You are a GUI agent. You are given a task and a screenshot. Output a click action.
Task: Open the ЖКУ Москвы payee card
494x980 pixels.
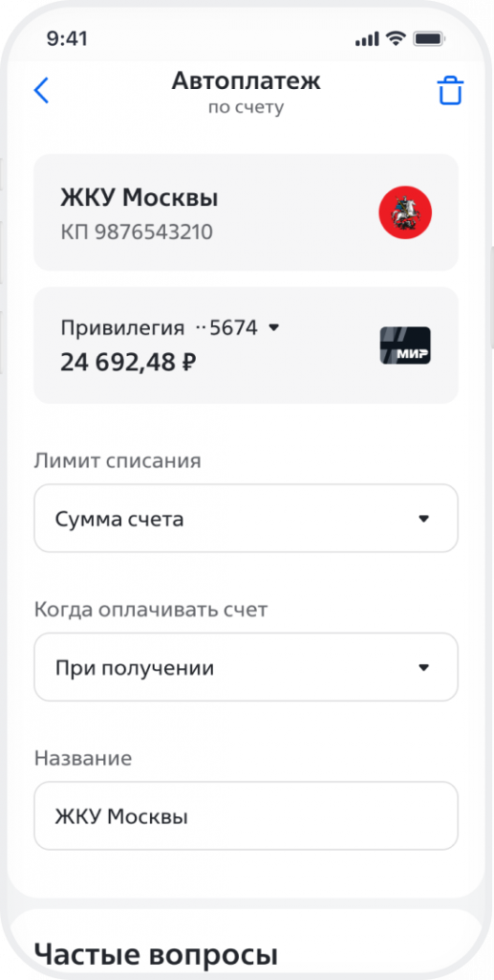(x=246, y=212)
